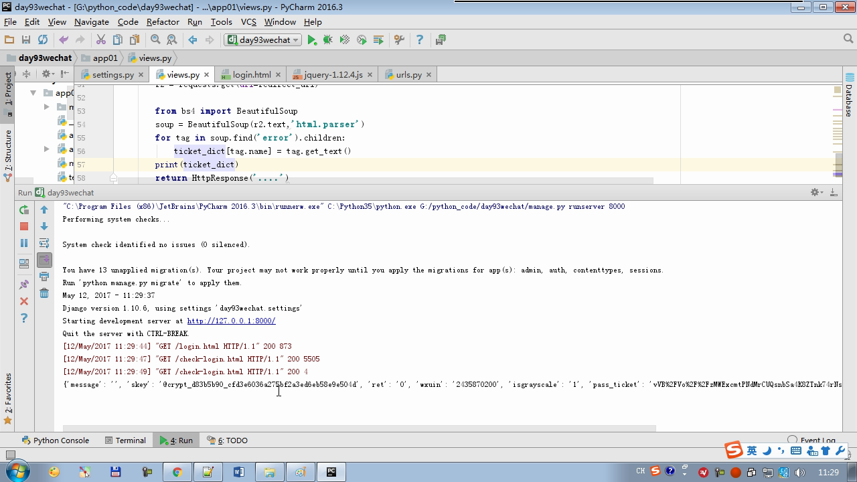This screenshot has height=482, width=857.
Task: Click the Cut scissors icon
Action: click(x=101, y=40)
